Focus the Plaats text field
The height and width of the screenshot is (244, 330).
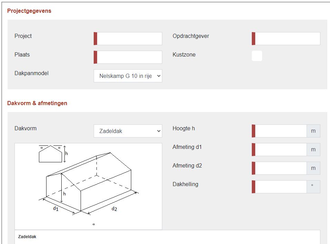(x=129, y=57)
